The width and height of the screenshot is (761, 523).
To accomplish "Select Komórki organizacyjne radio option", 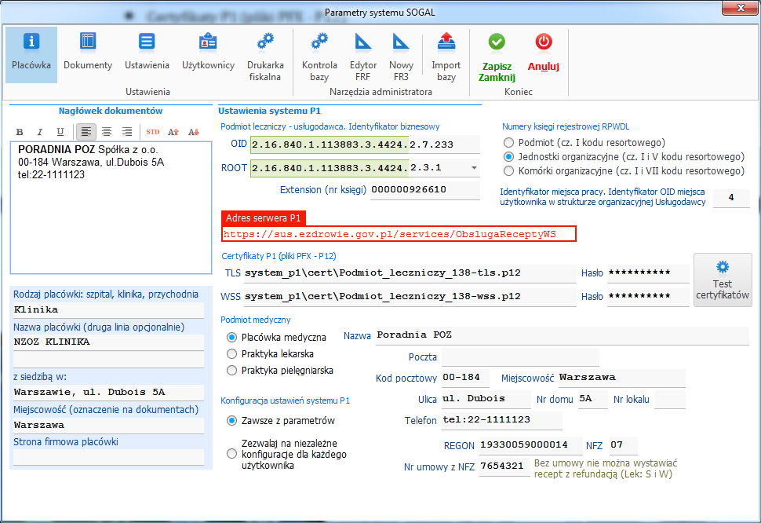I will pos(508,171).
